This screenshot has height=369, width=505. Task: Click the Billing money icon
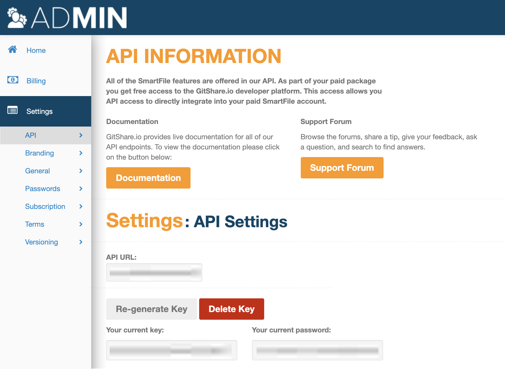tap(13, 80)
